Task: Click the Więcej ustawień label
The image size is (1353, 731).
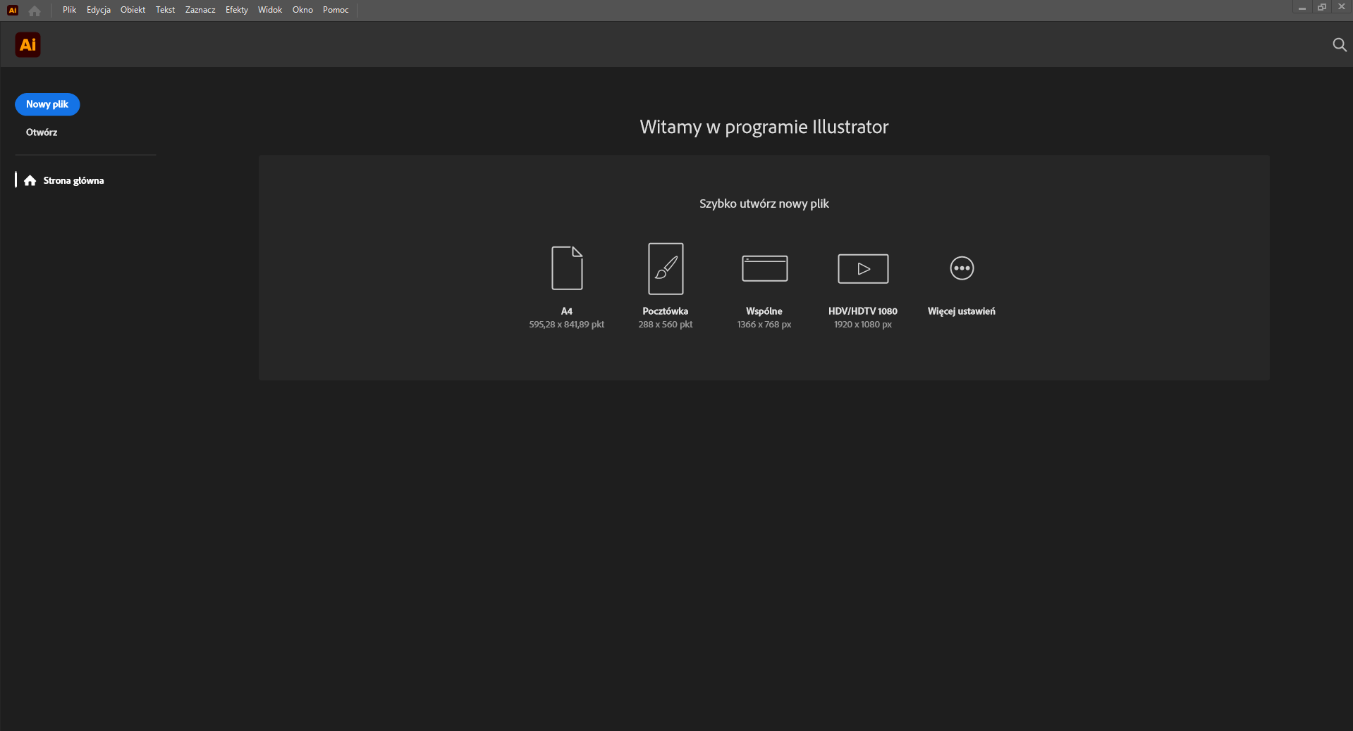Action: 962,311
